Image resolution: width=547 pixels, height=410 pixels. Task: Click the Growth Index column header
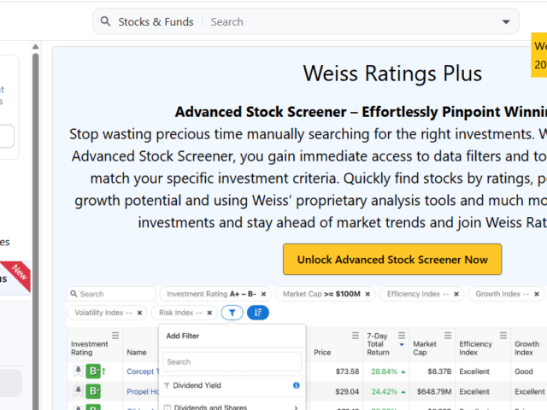click(526, 348)
